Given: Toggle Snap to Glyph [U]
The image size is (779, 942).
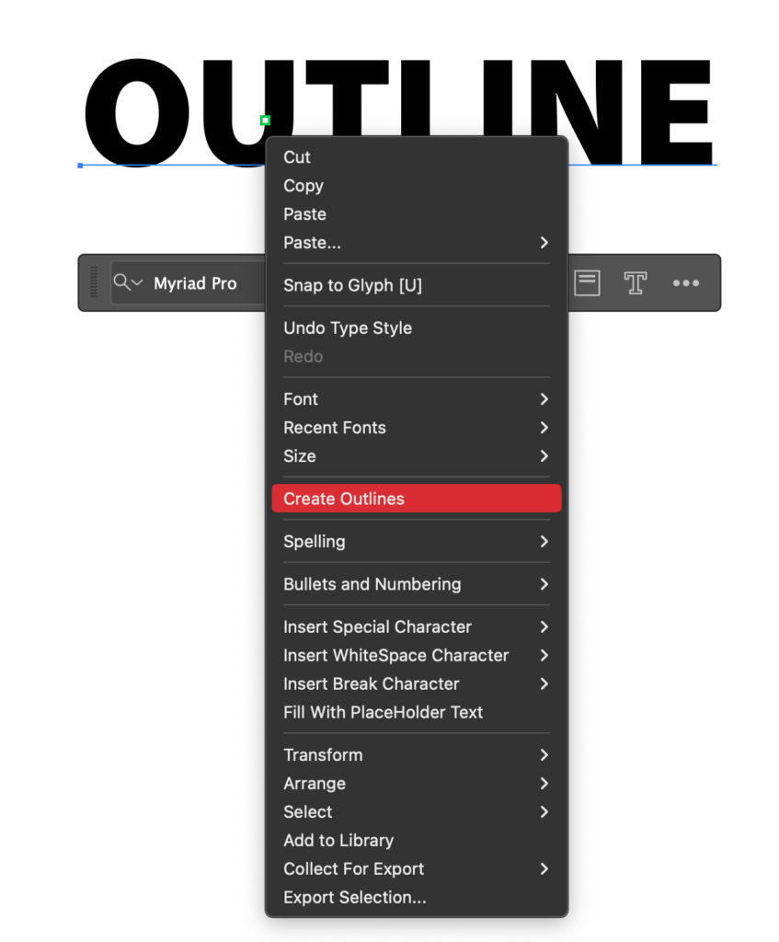Looking at the screenshot, I should click(352, 285).
